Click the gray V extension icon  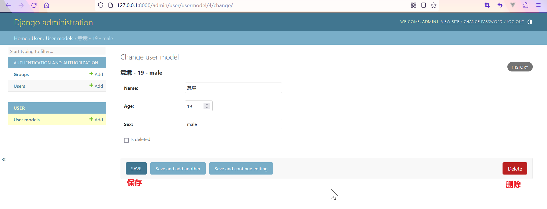(x=513, y=5)
